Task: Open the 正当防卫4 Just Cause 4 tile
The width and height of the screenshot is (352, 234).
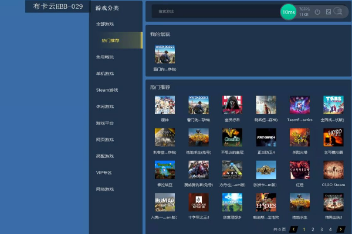Action: point(266,137)
